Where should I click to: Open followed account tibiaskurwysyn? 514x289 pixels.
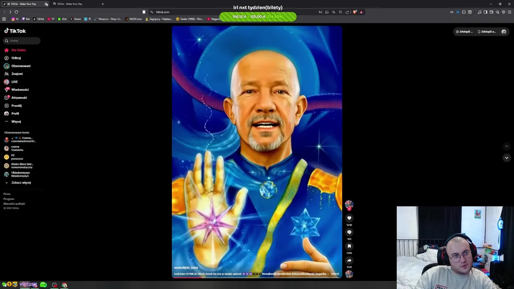coord(17,174)
